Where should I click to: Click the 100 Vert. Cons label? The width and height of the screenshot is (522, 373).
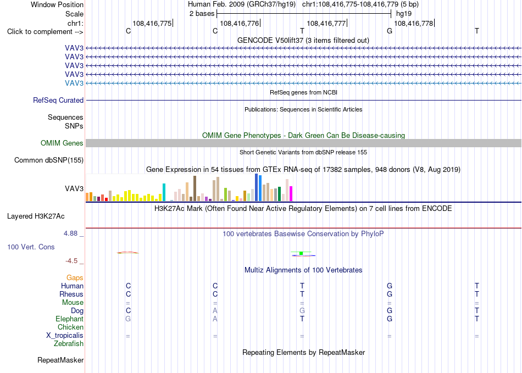click(x=31, y=247)
